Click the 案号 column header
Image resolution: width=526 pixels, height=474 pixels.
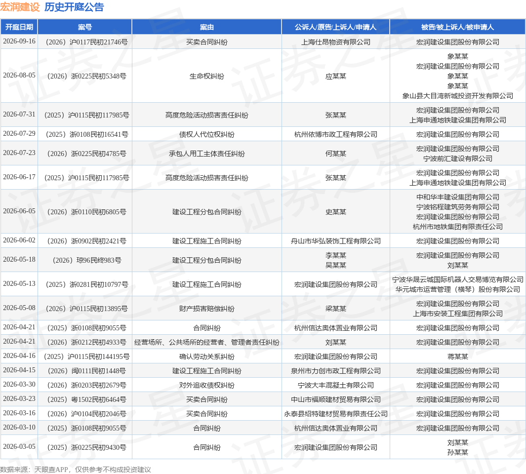point(85,27)
